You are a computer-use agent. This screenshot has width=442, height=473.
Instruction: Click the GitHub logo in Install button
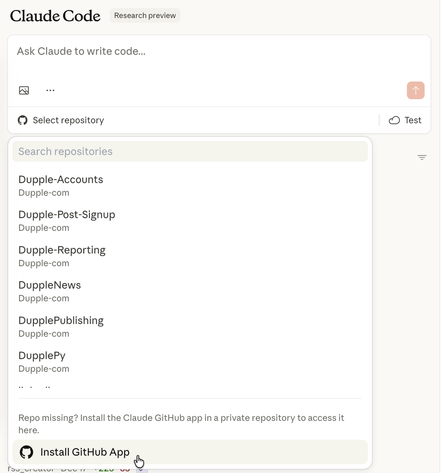26,452
